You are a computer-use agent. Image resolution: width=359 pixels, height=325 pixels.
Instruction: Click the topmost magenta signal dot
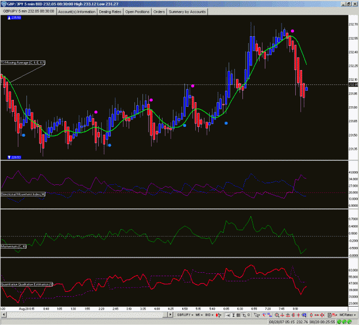pos(292,31)
